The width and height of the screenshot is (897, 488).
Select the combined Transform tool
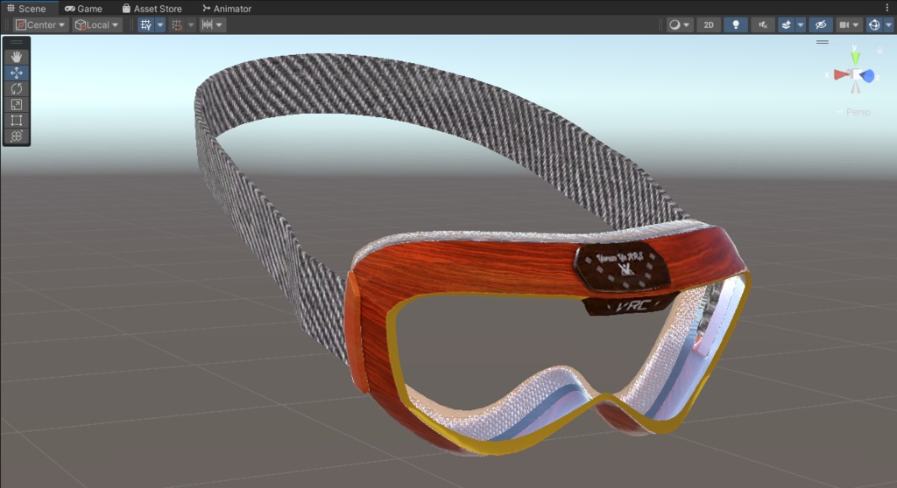pyautogui.click(x=16, y=136)
